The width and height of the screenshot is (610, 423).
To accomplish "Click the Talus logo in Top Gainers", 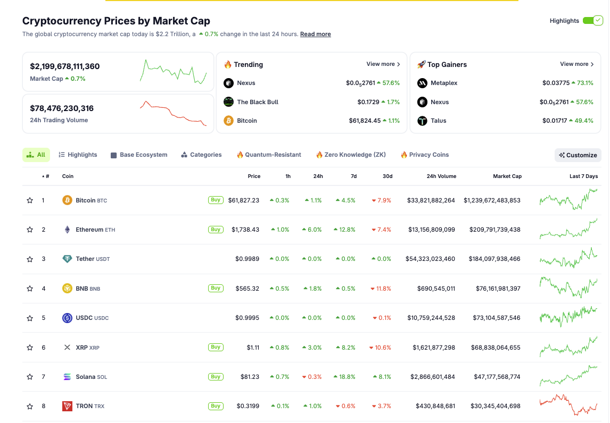I will click(x=422, y=121).
